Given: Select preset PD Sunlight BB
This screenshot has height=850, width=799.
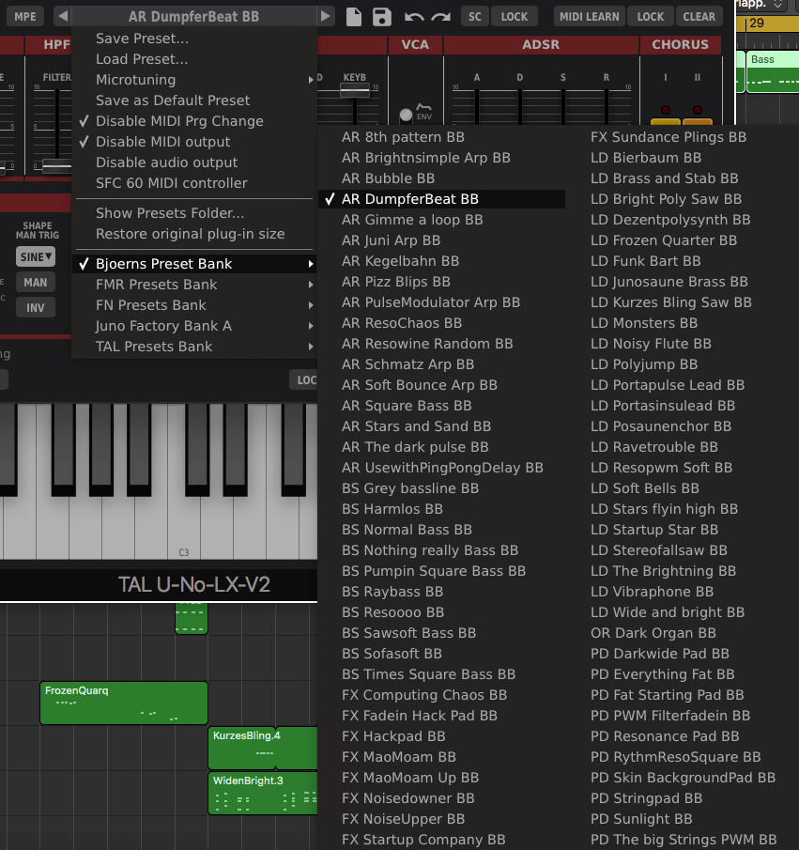Looking at the screenshot, I should [x=683, y=819].
